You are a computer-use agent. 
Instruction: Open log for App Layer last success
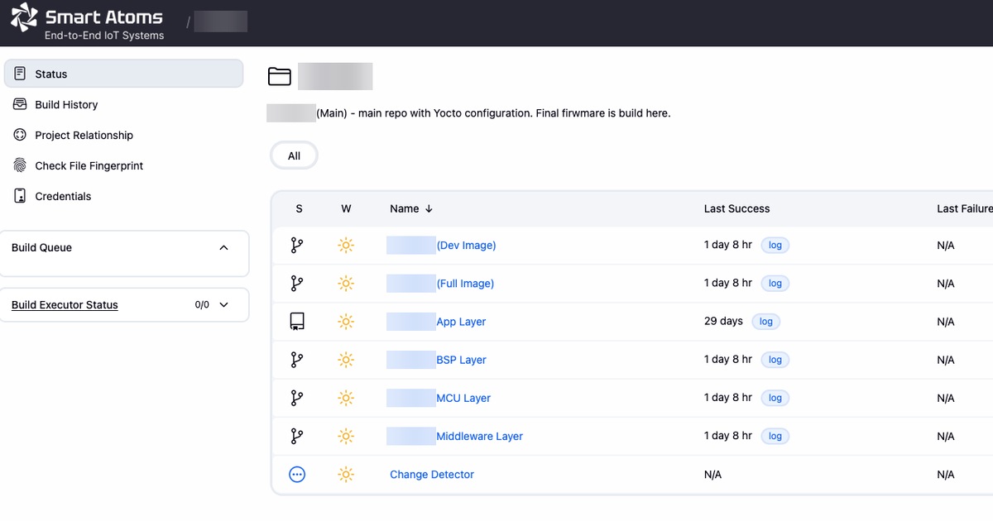tap(766, 322)
